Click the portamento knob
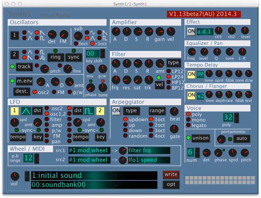261x198 pixels. coord(221,139)
